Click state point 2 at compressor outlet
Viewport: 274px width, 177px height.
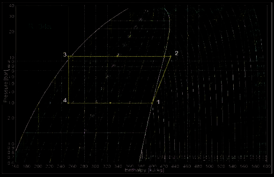pos(170,56)
